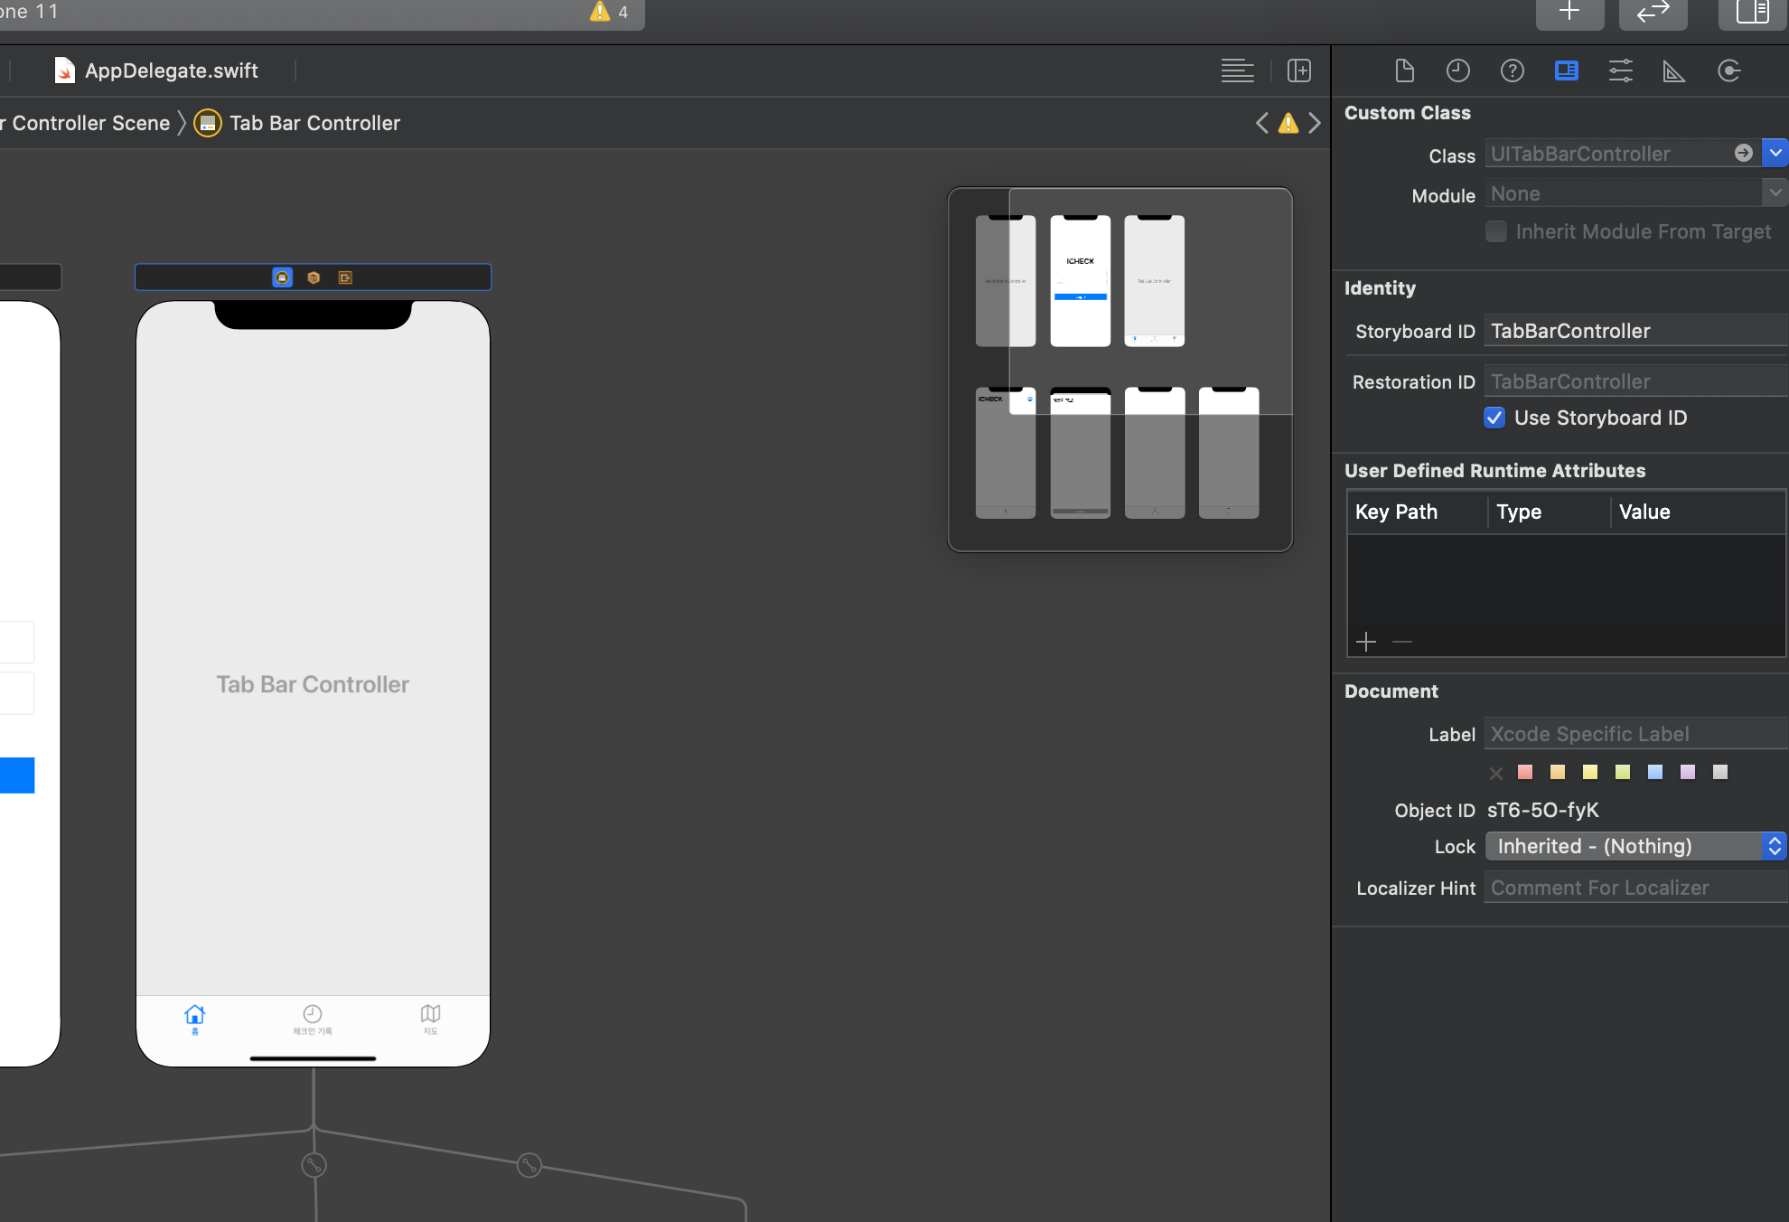Add a user defined runtime attribute
Screen dimensions: 1789x1222
1366,642
